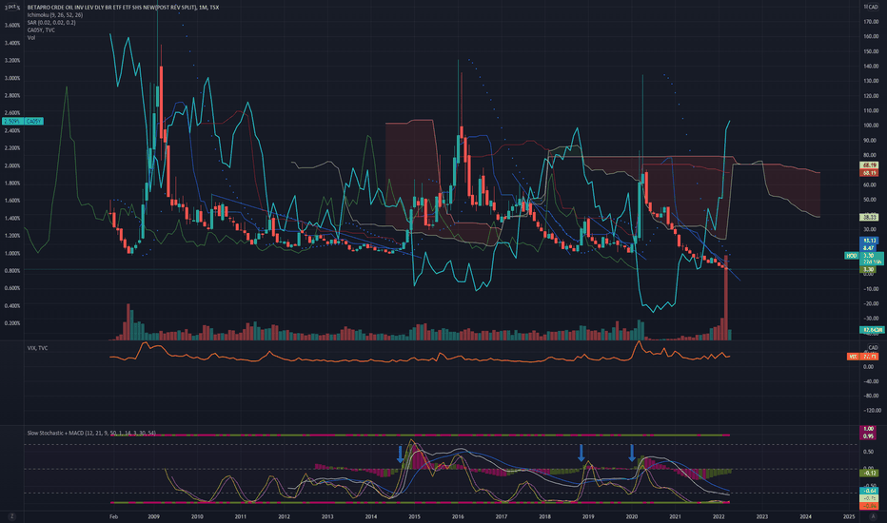Click the green -0.12 MACD value label
Image resolution: width=887 pixels, height=523 pixels.
pos(869,473)
